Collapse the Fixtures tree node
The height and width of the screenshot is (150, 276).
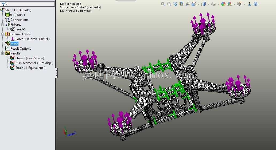tap(3, 25)
